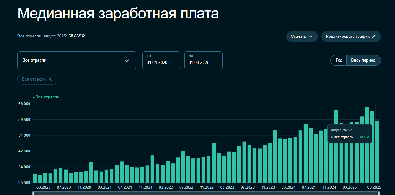
Task: Click the pencil icon in Редактировать график
Action: point(374,37)
